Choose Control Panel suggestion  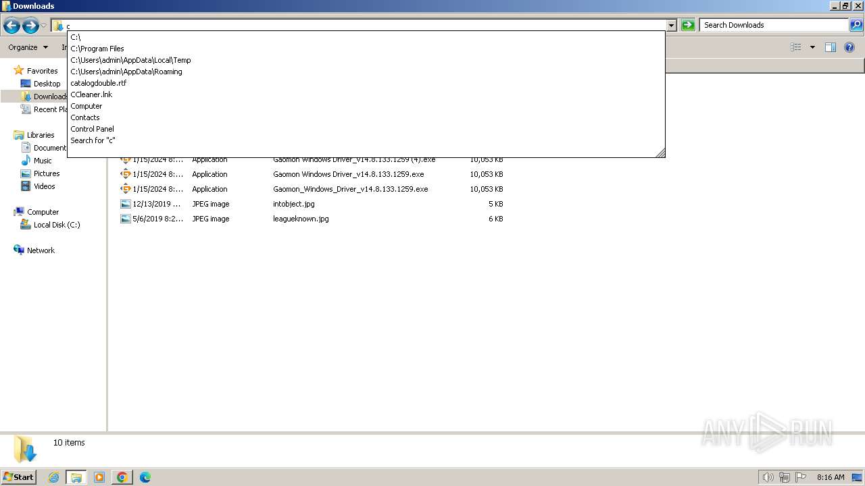click(x=366, y=129)
